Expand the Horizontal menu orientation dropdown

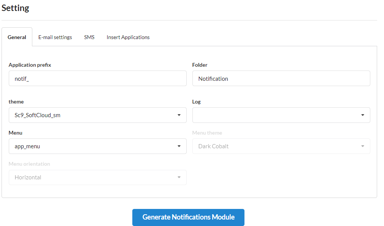pos(97,177)
